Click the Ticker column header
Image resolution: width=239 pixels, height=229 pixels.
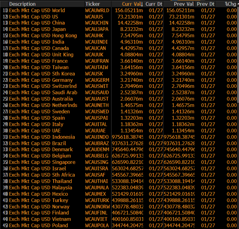tap(93, 4)
